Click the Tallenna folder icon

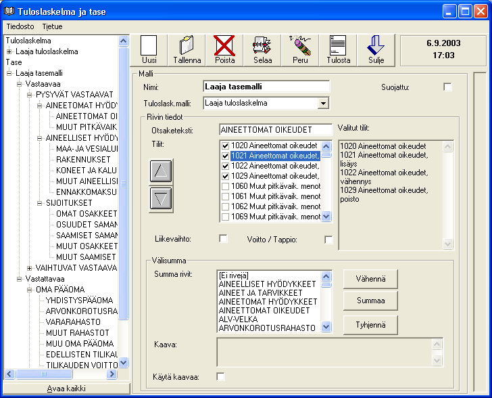pyautogui.click(x=187, y=45)
